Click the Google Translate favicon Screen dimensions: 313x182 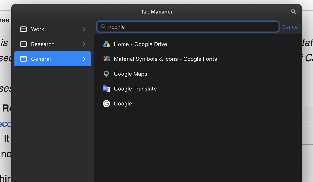[107, 89]
